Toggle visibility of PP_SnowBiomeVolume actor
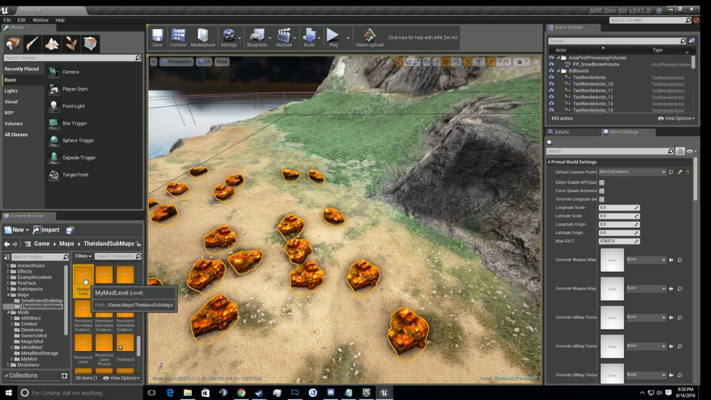 click(551, 64)
